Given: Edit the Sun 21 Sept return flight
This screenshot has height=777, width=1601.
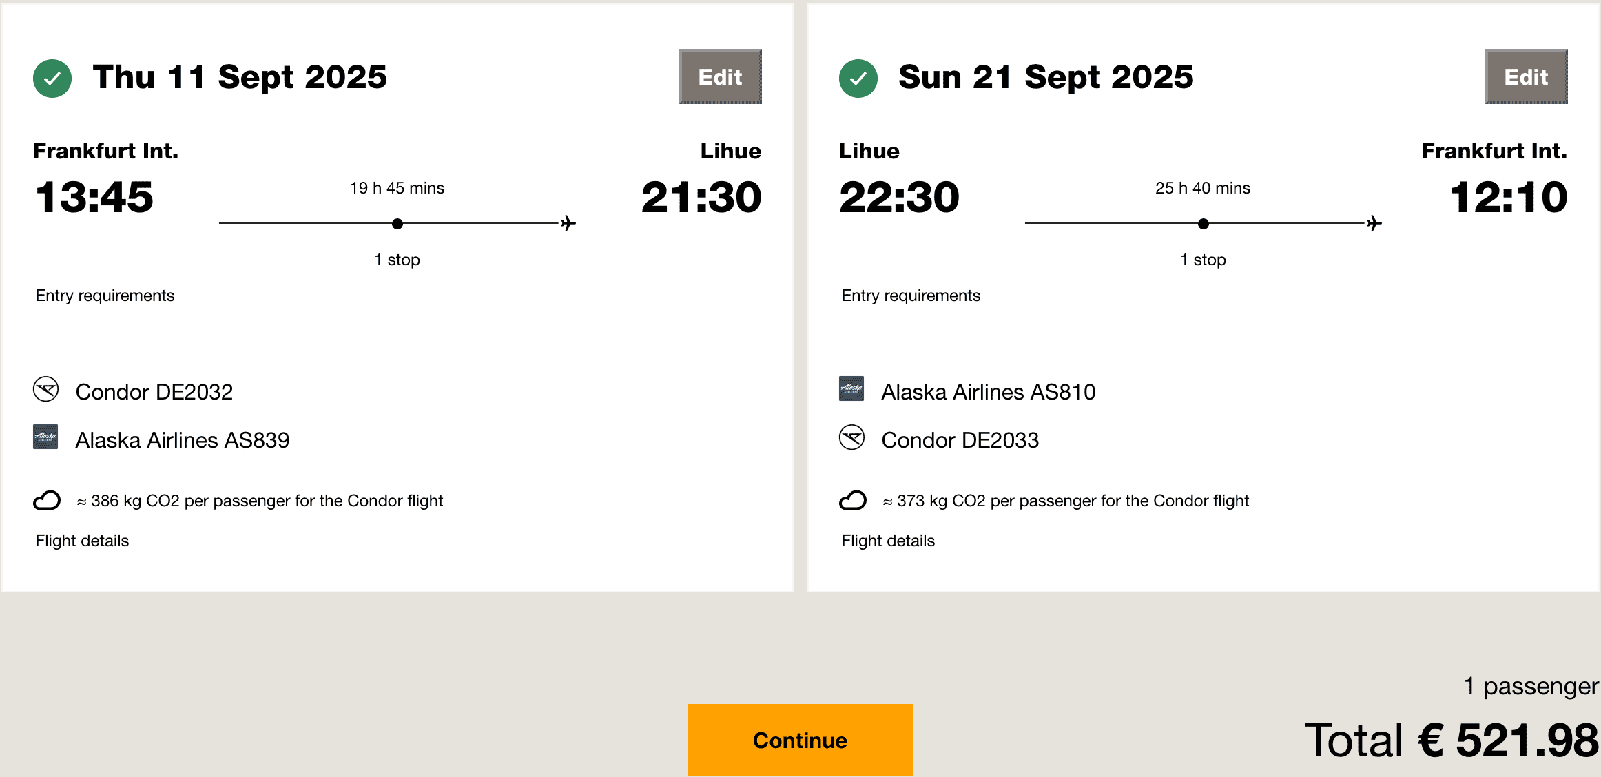Looking at the screenshot, I should point(1526,76).
